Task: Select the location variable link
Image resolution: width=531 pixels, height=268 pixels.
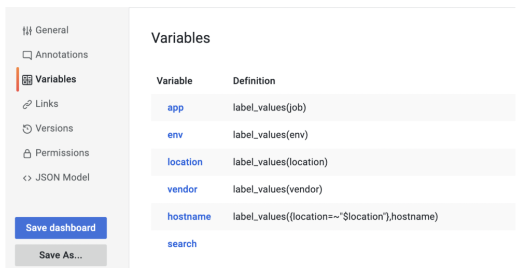Action: coord(185,162)
